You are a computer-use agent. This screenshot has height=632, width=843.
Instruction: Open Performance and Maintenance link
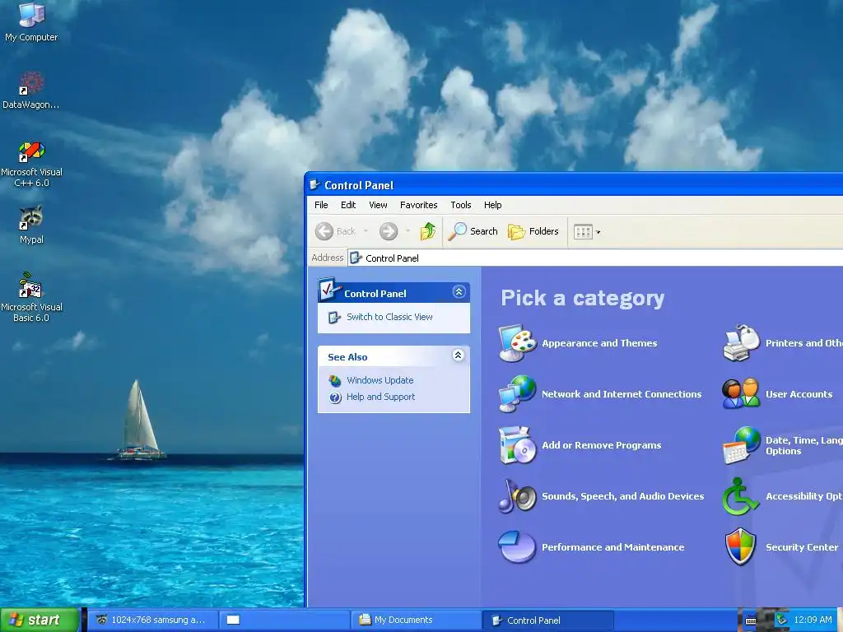click(612, 547)
